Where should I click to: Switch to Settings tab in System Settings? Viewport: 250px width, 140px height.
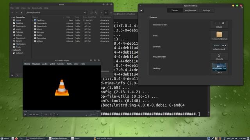point(206,10)
